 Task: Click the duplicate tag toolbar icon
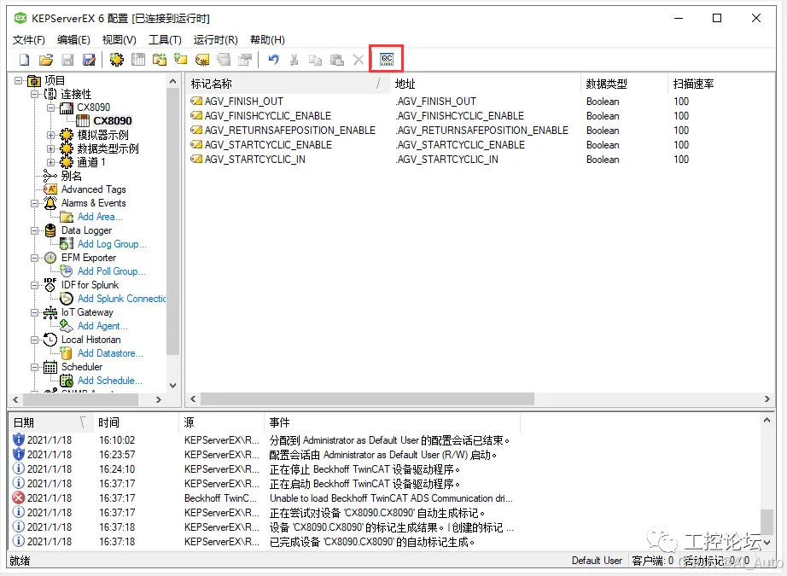click(224, 60)
